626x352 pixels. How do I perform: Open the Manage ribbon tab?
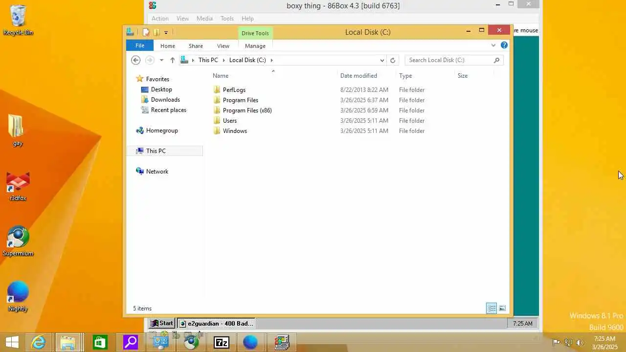[255, 45]
